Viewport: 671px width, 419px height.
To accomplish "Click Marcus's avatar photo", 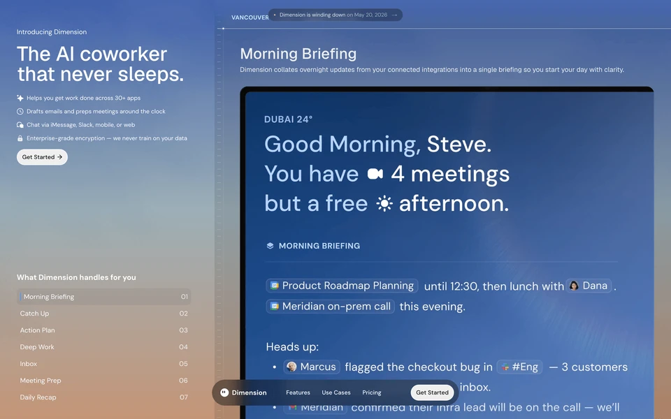I will (291, 367).
